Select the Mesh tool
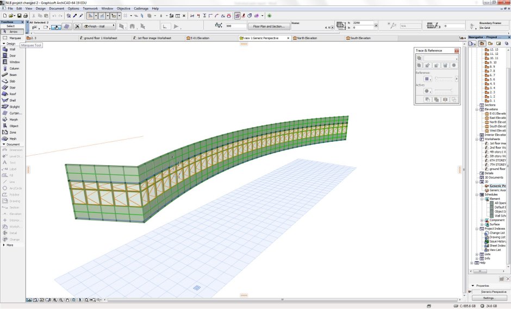This screenshot has width=511, height=309. coord(12,138)
